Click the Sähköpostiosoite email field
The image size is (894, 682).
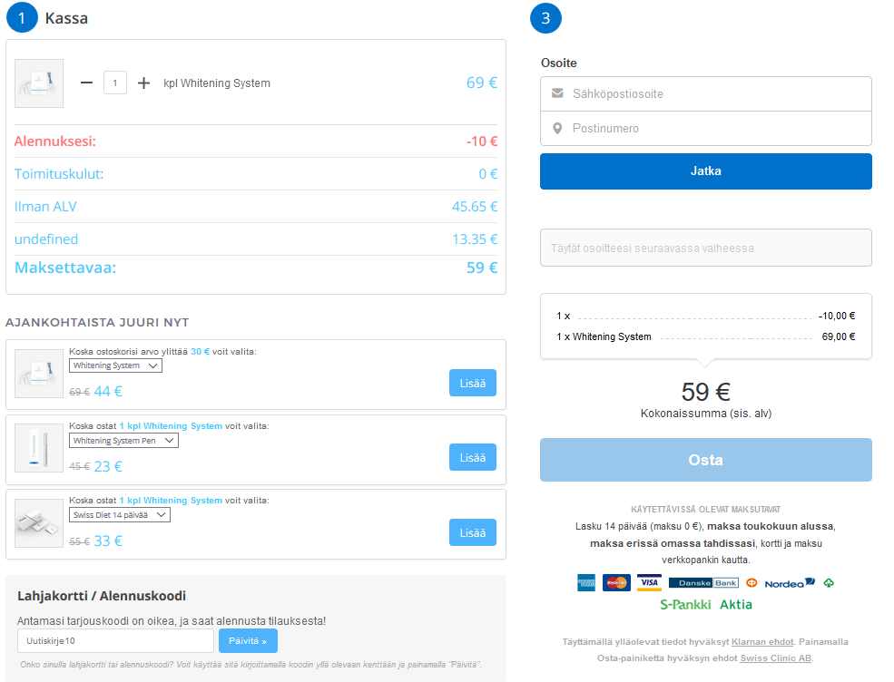(x=705, y=93)
